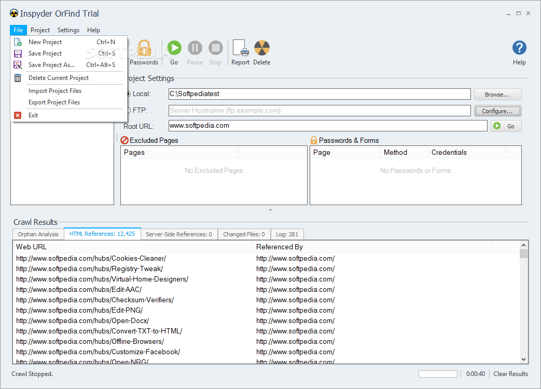Click the Browse... button
The image size is (541, 389).
click(497, 95)
